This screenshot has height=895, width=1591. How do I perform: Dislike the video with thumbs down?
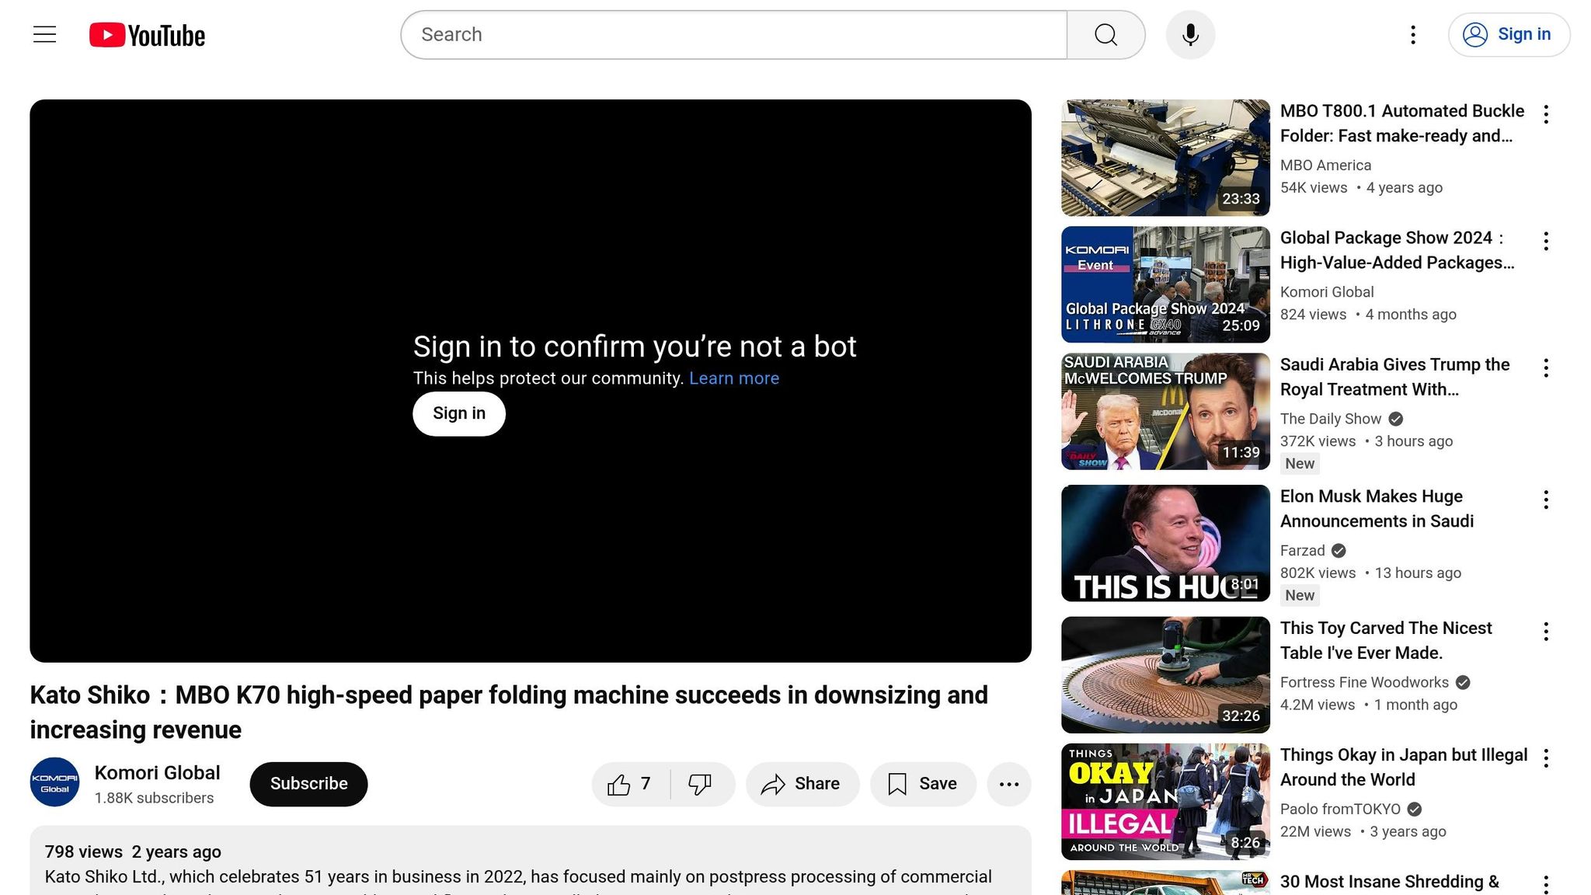(700, 784)
